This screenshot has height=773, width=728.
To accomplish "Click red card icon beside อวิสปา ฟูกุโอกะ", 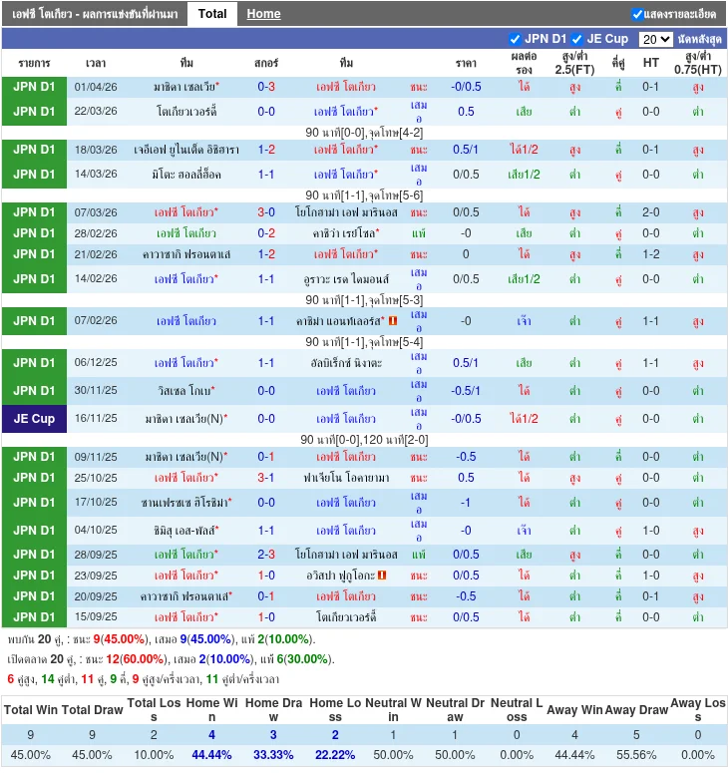I will [382, 576].
